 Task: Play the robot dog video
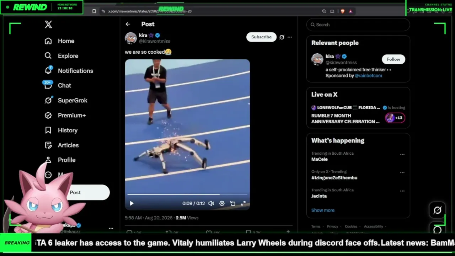tap(132, 203)
